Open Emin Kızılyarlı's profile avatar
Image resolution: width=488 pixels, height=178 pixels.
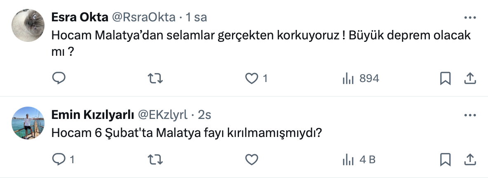click(x=28, y=123)
